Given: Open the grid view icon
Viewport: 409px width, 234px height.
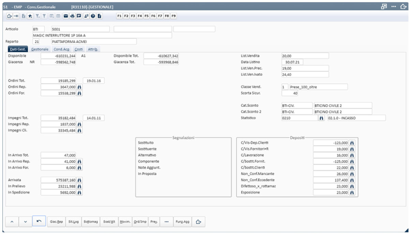Looking at the screenshot, I should coord(58,15).
